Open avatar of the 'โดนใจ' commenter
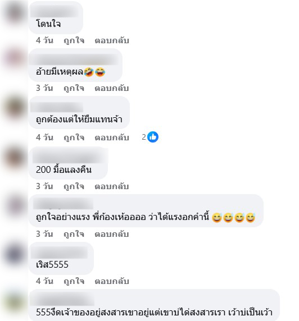The height and width of the screenshot is (321, 299). click(15, 12)
